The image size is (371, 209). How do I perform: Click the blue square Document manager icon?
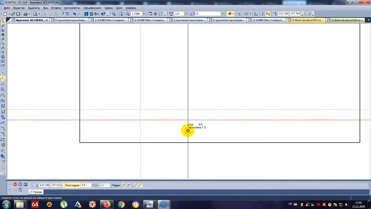pos(86,14)
